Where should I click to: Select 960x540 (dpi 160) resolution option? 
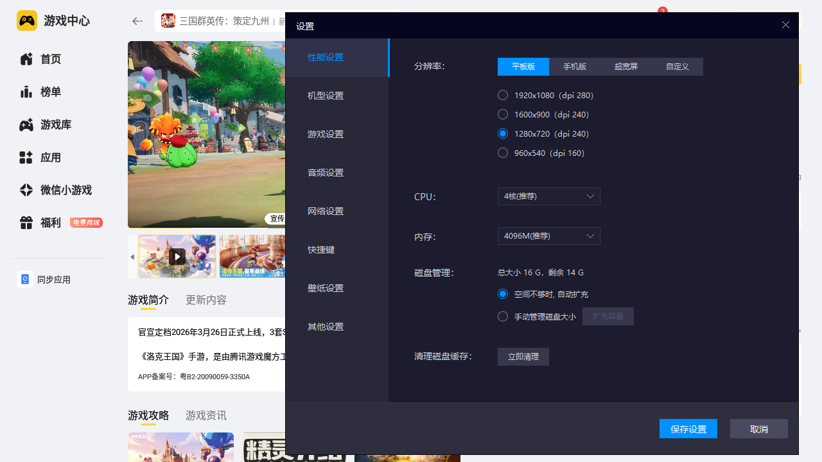[x=503, y=153]
